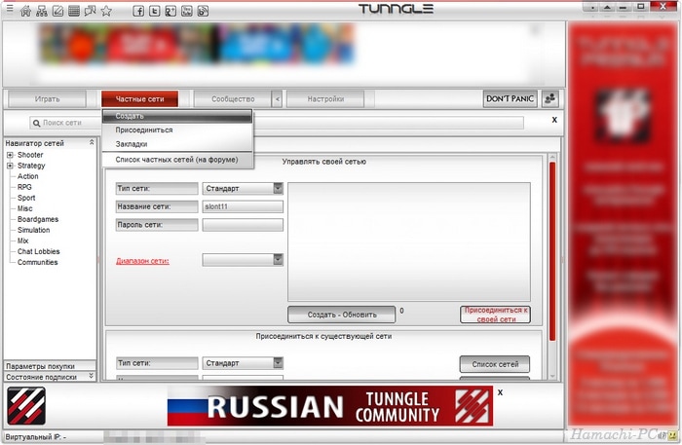This screenshot has height=445, width=682.
Task: Click the dot button in title bar
Action: [x=591, y=7]
